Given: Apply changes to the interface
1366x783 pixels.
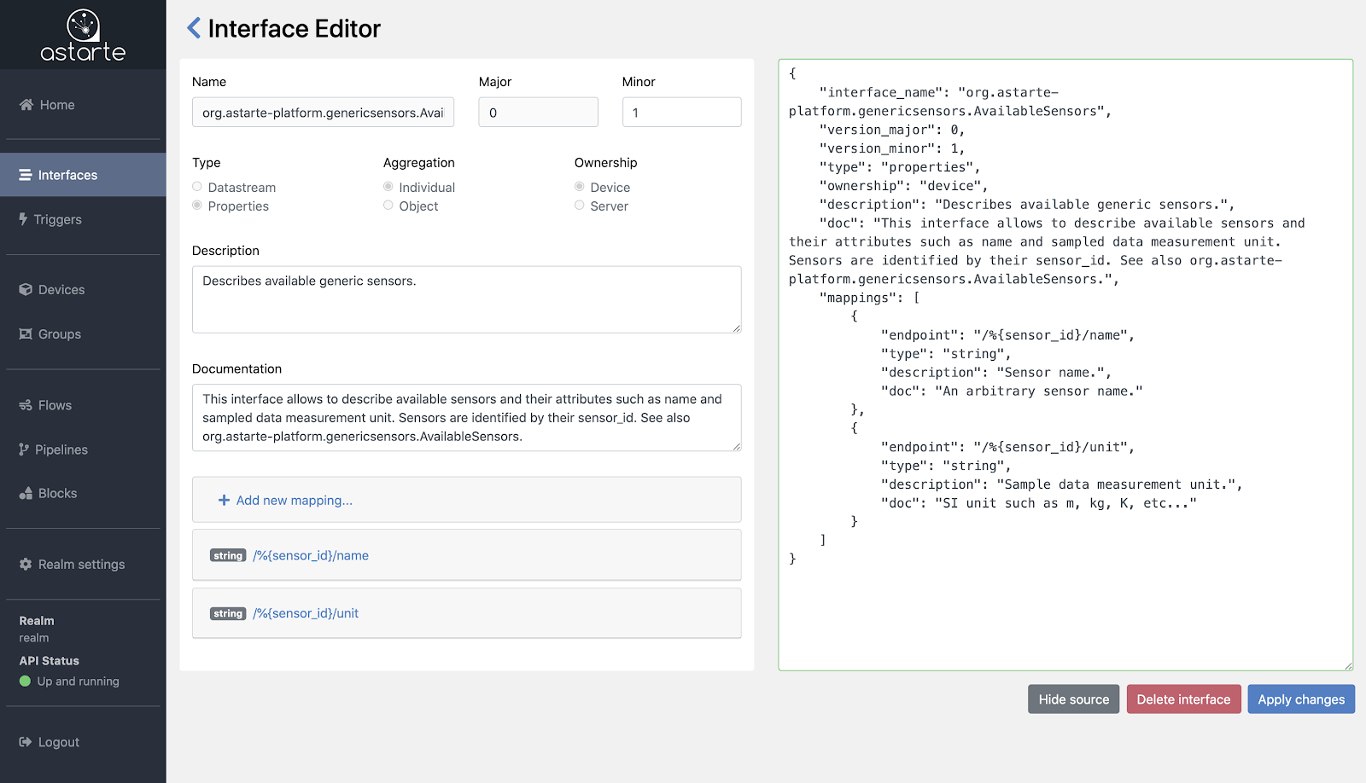Looking at the screenshot, I should 1300,699.
